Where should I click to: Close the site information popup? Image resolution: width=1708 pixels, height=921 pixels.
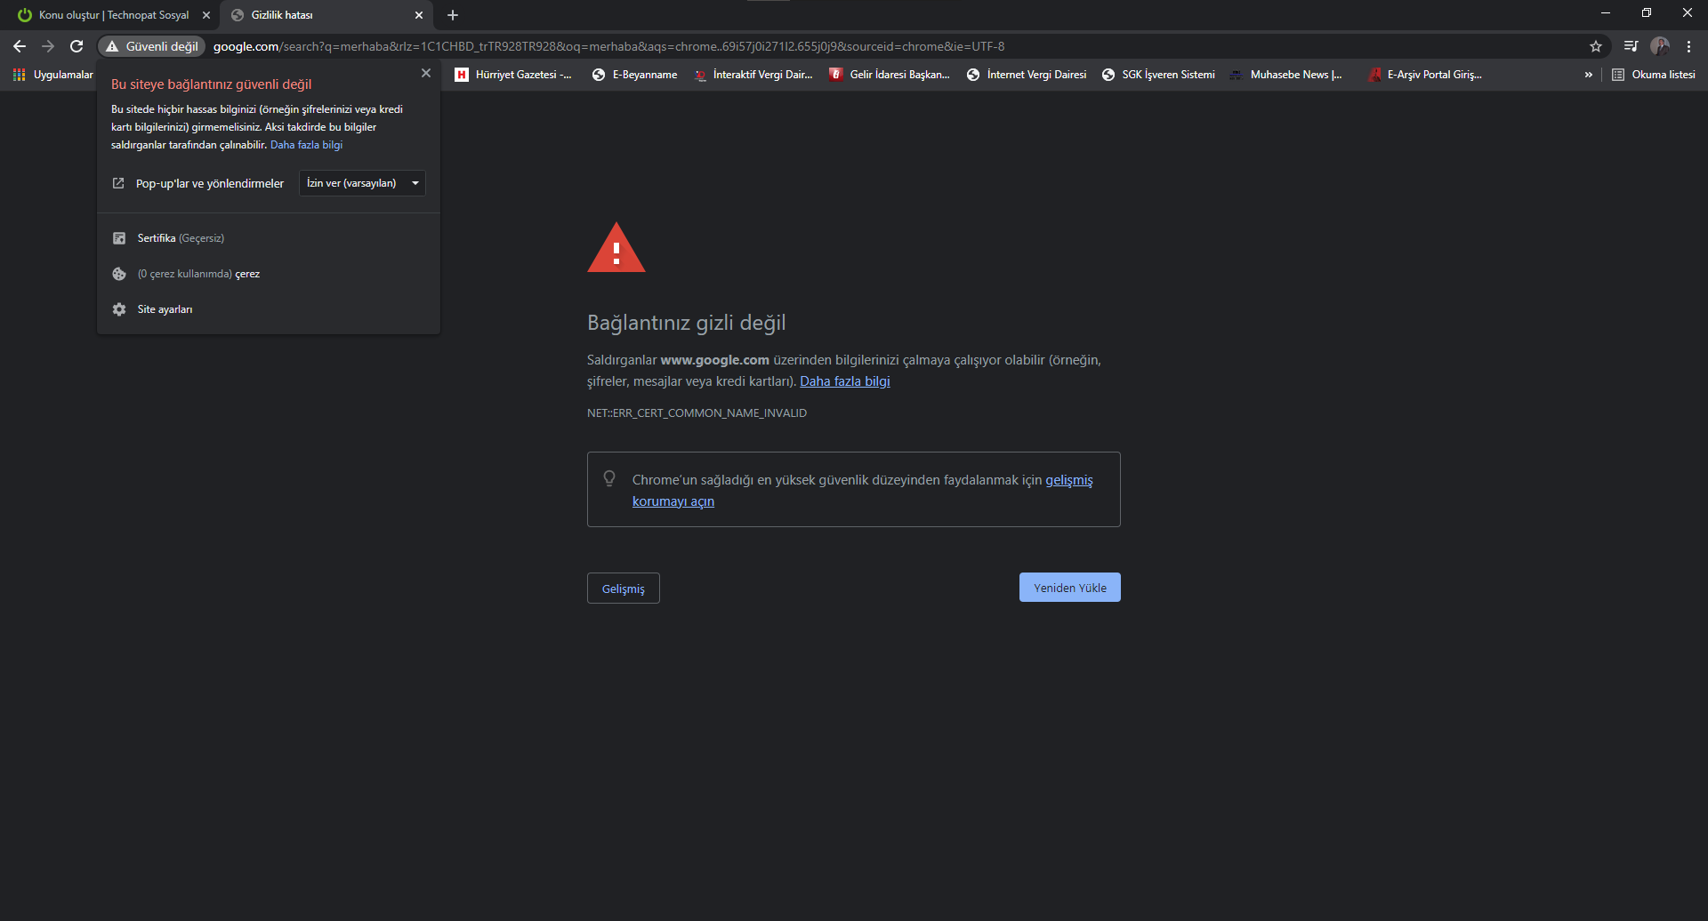426,73
